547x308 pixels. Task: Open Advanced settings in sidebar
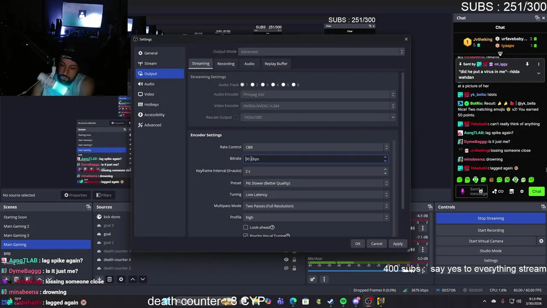[160, 125]
